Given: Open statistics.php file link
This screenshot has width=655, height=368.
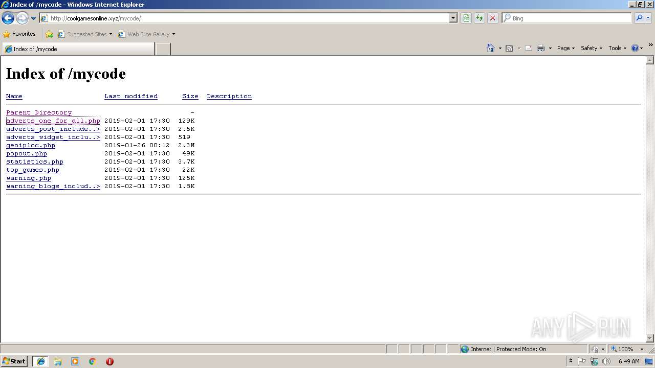Looking at the screenshot, I should click(x=35, y=162).
